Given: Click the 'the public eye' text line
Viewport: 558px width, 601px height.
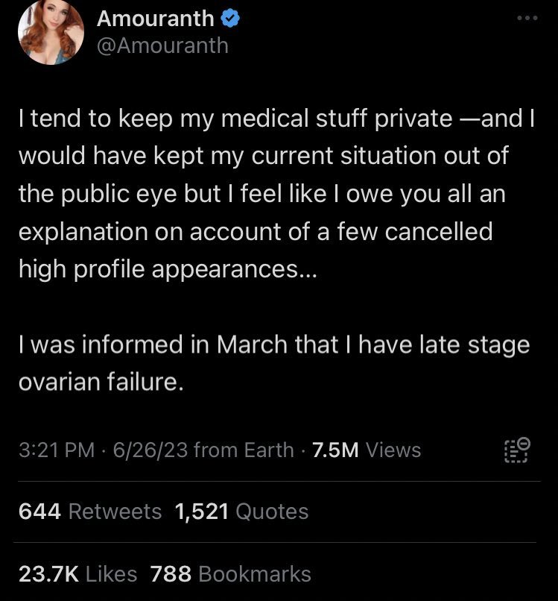Looking at the screenshot, I should (x=262, y=194).
